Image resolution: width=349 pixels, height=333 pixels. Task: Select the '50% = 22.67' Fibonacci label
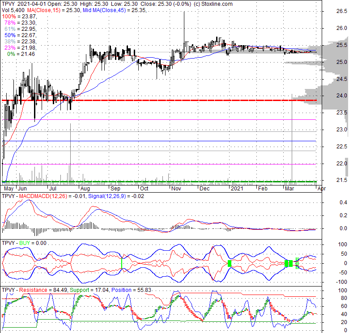click(x=20, y=35)
